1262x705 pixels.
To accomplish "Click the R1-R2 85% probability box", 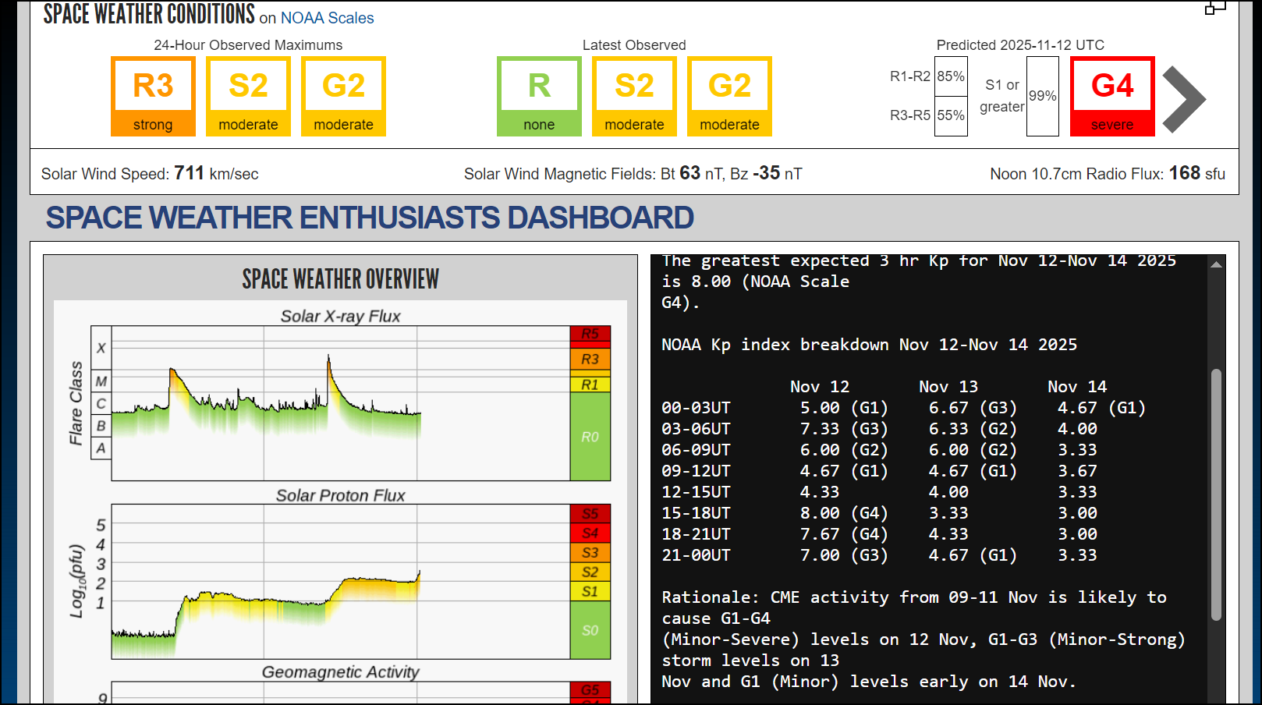I will [x=951, y=76].
